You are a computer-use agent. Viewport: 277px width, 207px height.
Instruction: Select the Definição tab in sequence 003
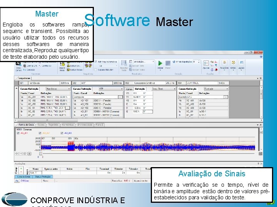[x=140, y=89]
